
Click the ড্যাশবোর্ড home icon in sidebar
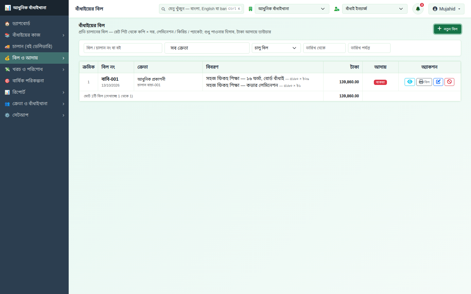pos(7,24)
